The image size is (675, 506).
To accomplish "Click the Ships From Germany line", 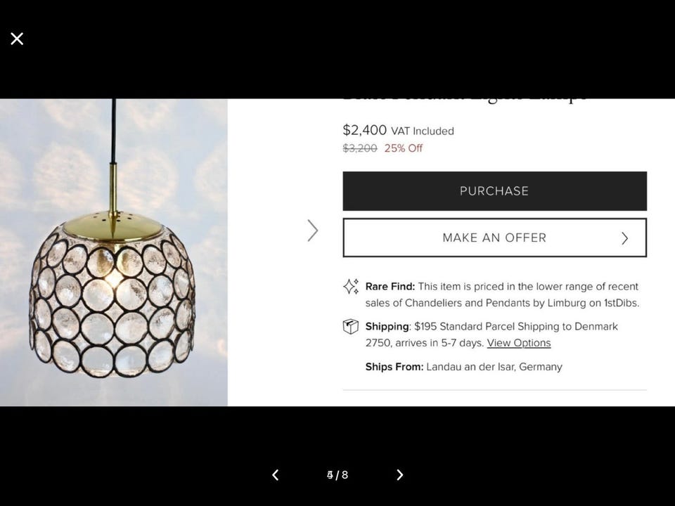I will [x=464, y=367].
